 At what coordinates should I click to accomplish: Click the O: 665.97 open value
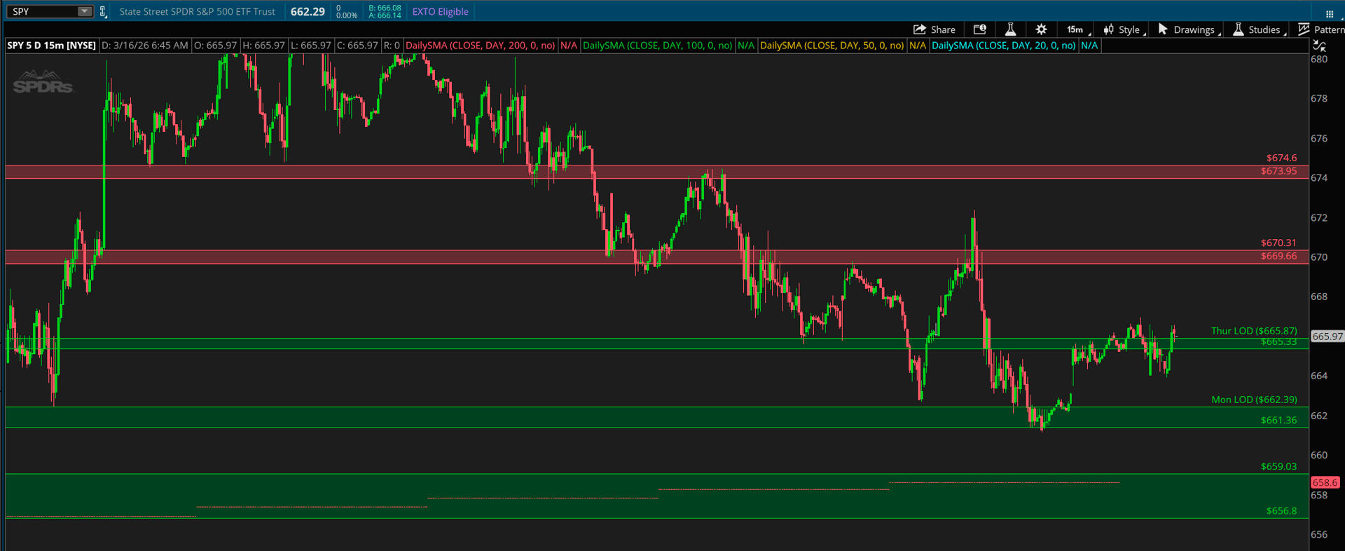point(216,46)
